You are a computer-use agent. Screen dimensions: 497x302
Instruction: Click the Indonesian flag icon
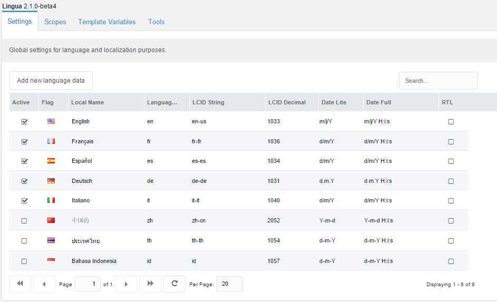tap(51, 261)
